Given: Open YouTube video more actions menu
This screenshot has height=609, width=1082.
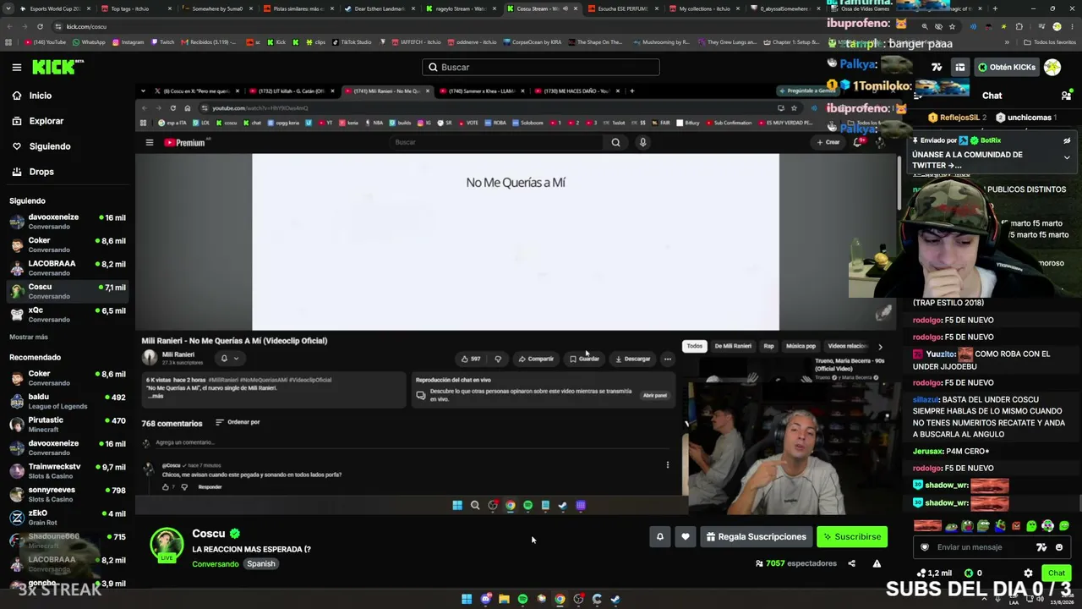Looking at the screenshot, I should [668, 359].
